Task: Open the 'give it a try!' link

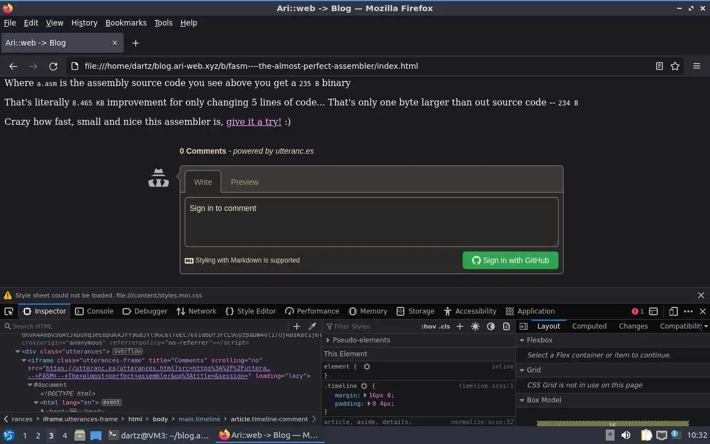Action: pyautogui.click(x=253, y=122)
